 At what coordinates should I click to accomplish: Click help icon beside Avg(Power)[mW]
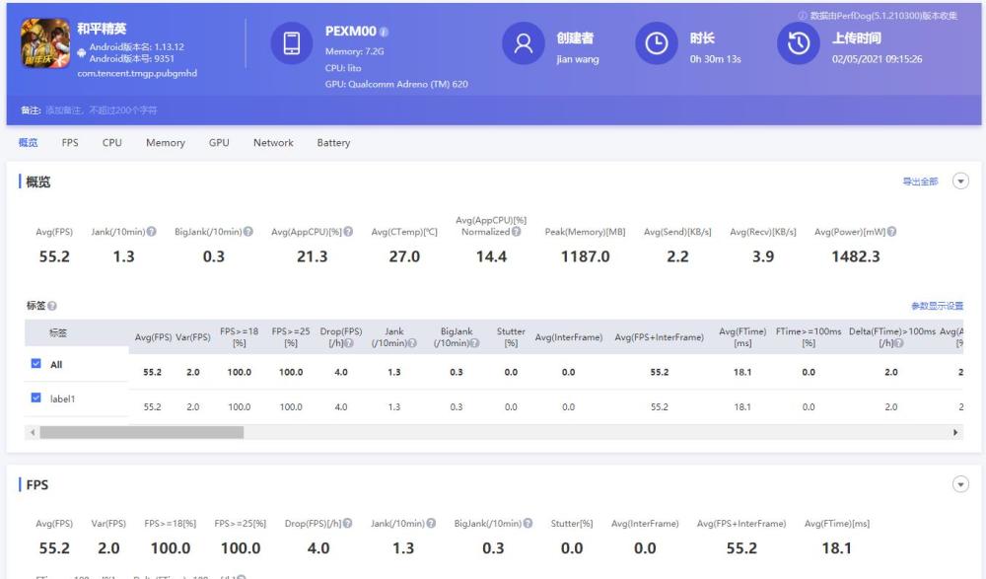(x=891, y=232)
